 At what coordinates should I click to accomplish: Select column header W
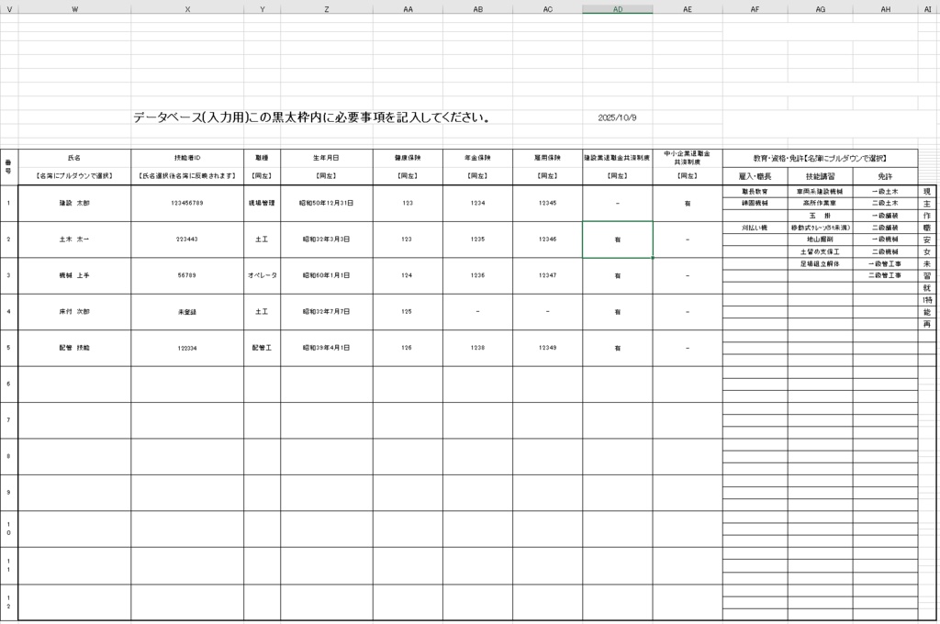[x=73, y=9]
